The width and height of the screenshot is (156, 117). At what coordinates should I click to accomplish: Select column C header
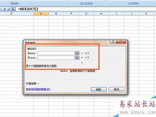[x=17, y=14]
